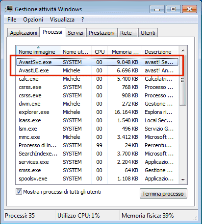Click the scrollbar down arrow
Image resolution: width=202 pixels, height=224 pixels.
(x=183, y=179)
